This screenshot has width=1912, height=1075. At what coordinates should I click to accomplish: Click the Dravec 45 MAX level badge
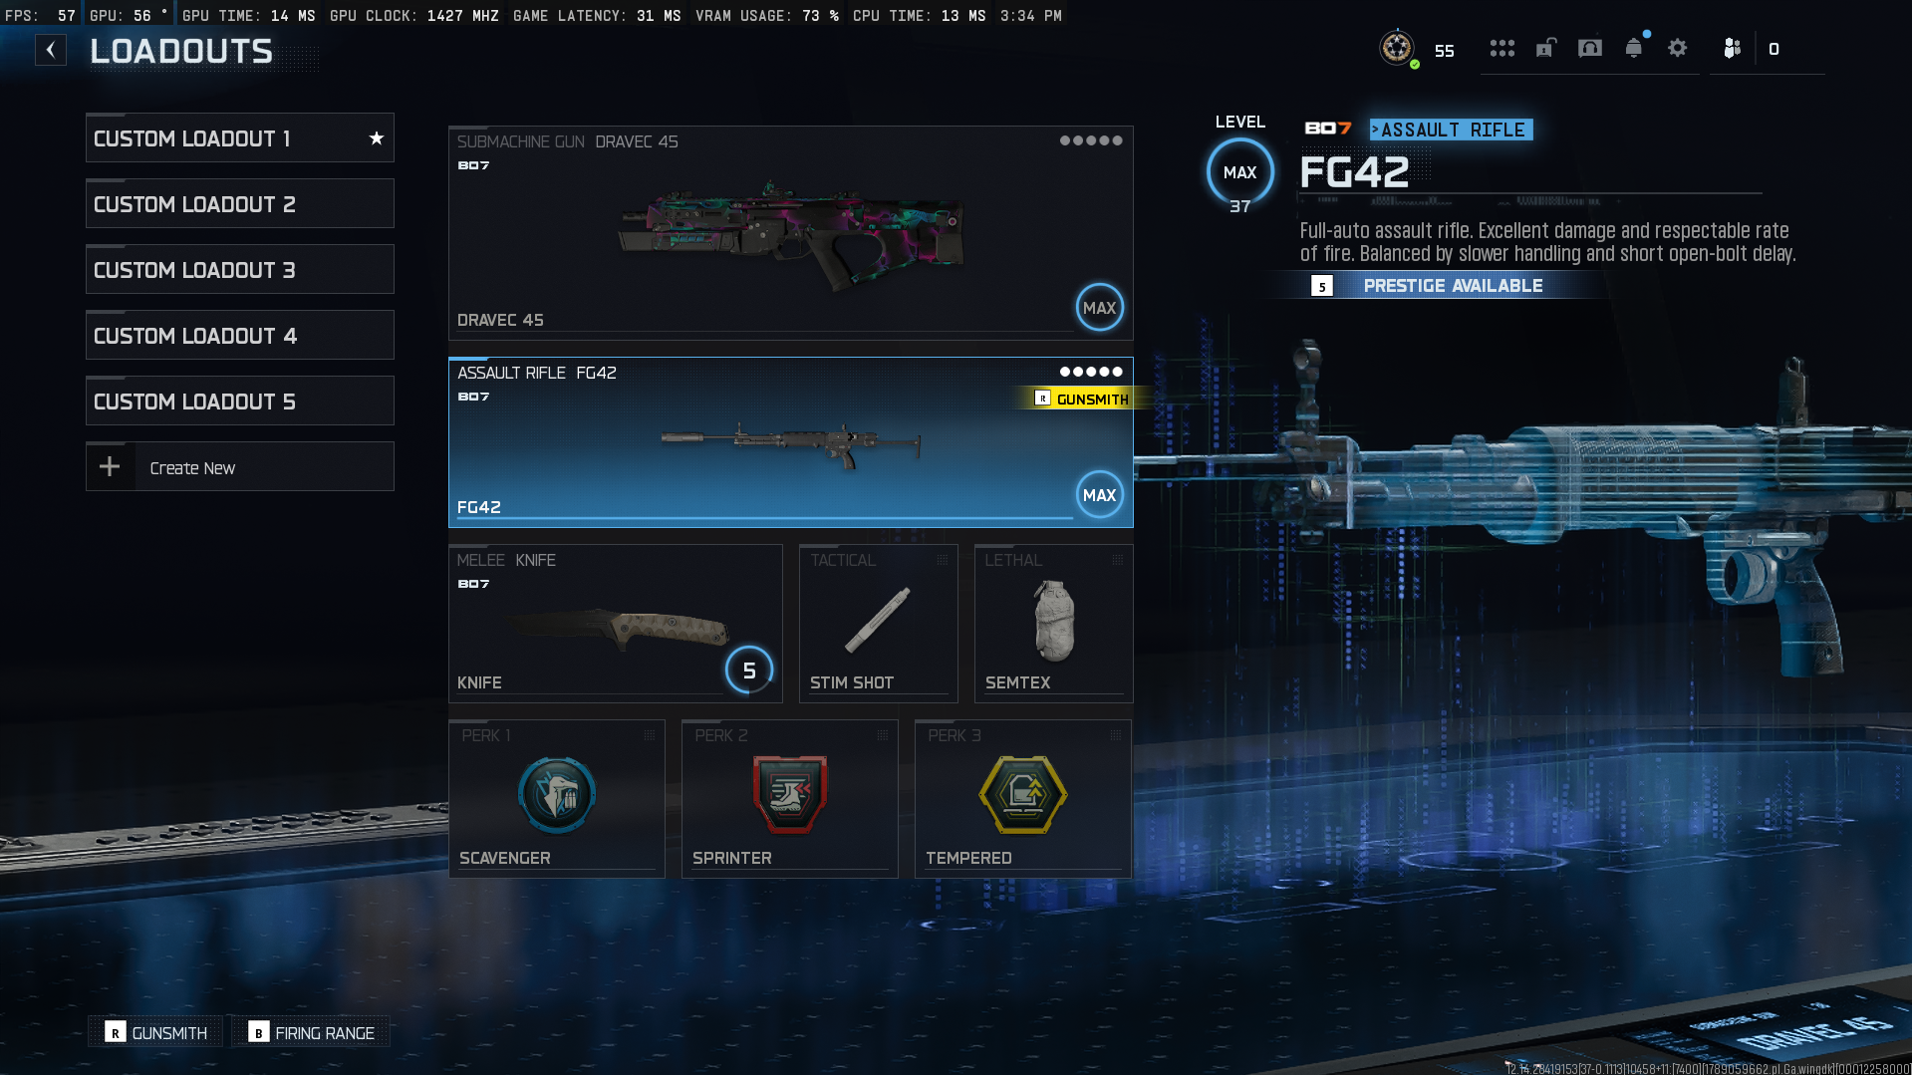1100,308
